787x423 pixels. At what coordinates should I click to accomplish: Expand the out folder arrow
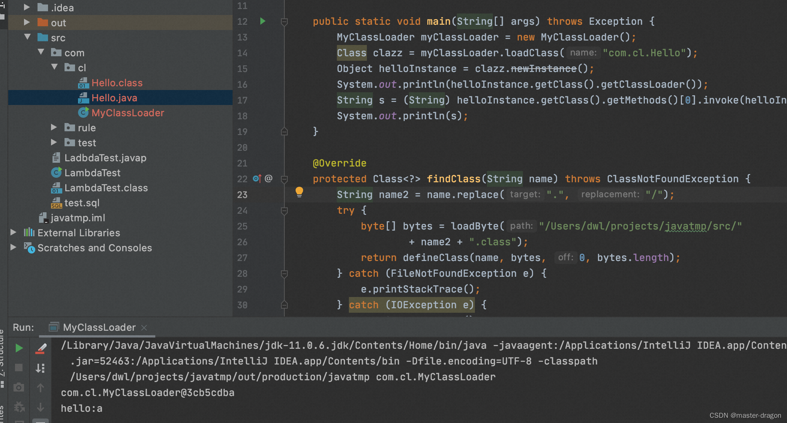(27, 22)
